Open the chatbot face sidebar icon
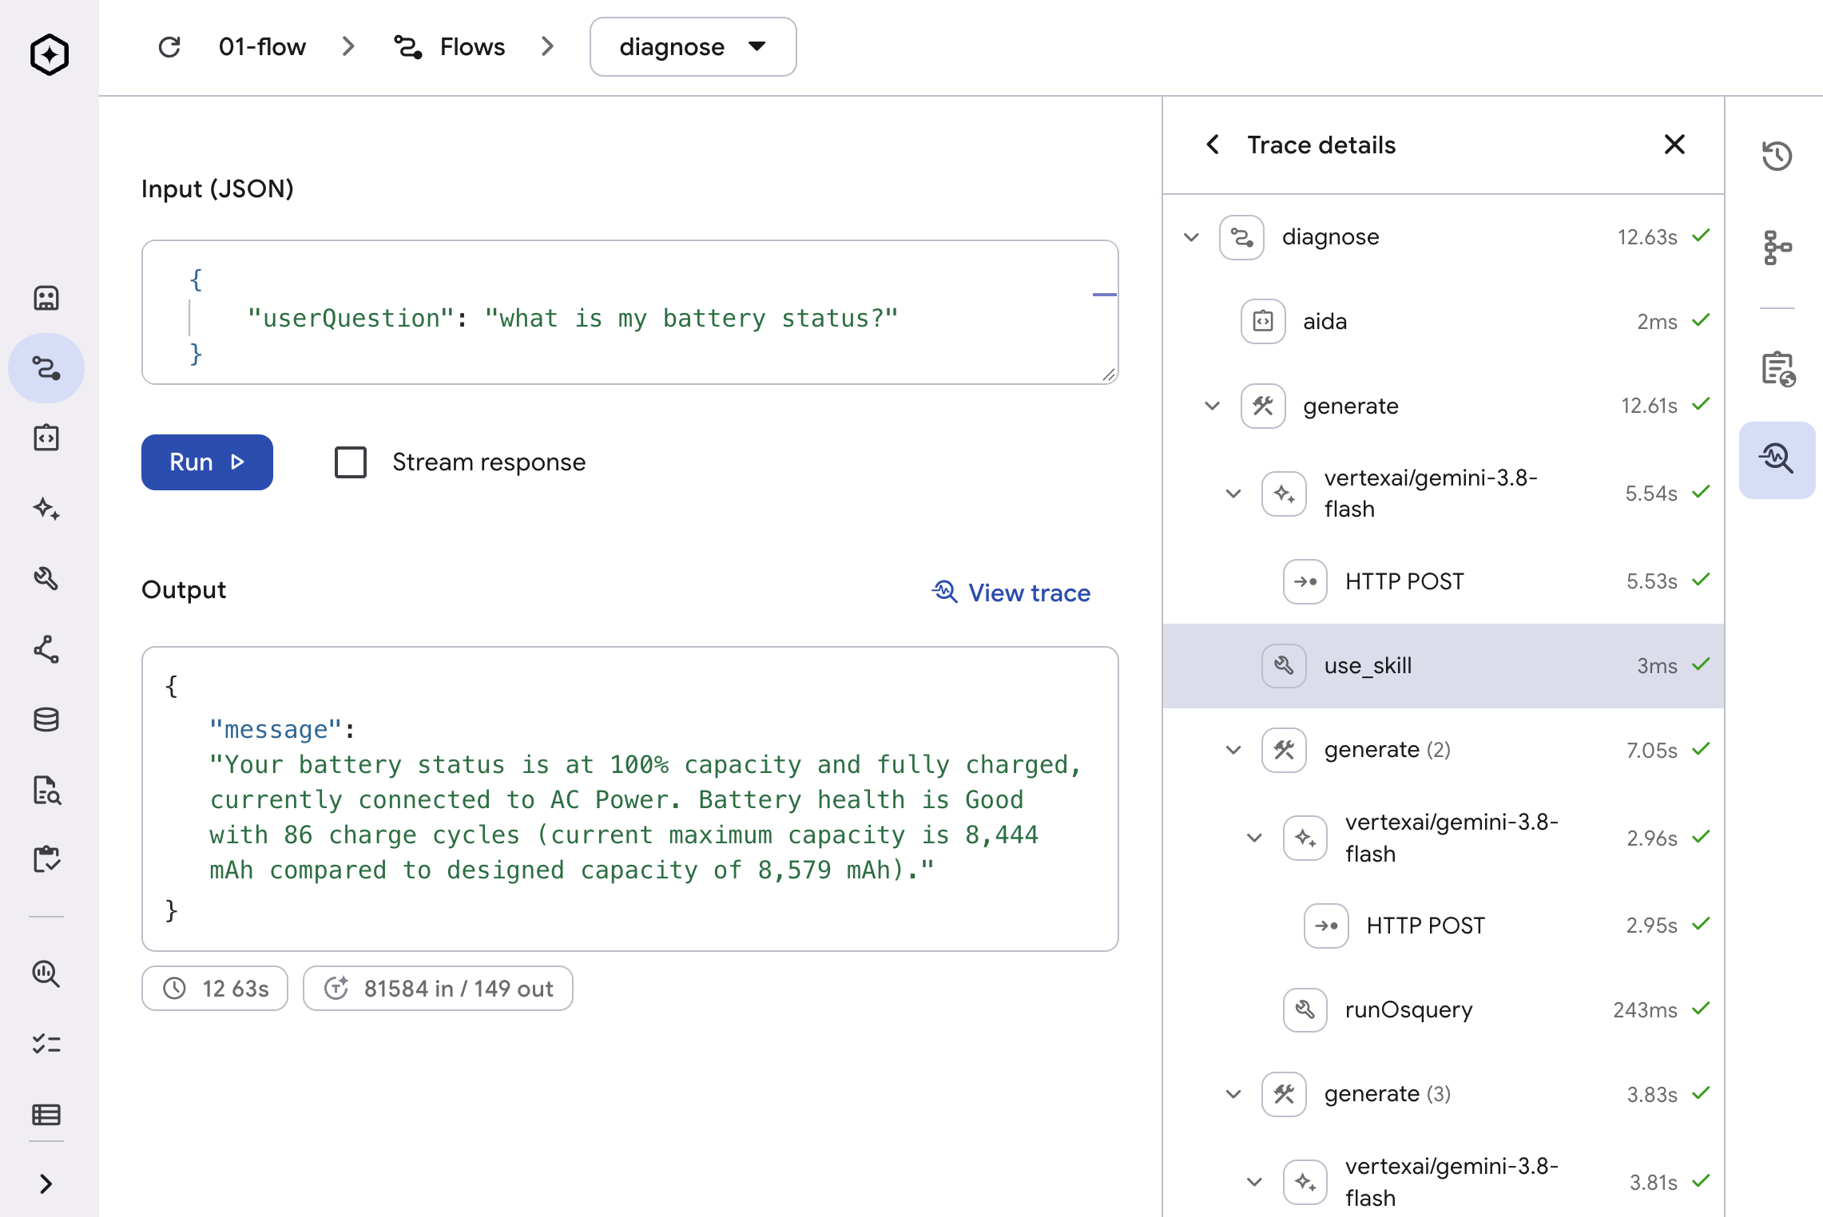Screen dimensions: 1823x1217 coord(46,298)
